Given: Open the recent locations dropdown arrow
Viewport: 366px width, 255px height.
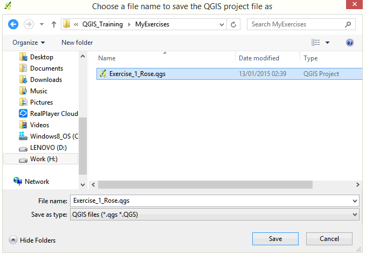Looking at the screenshot, I should (42, 24).
